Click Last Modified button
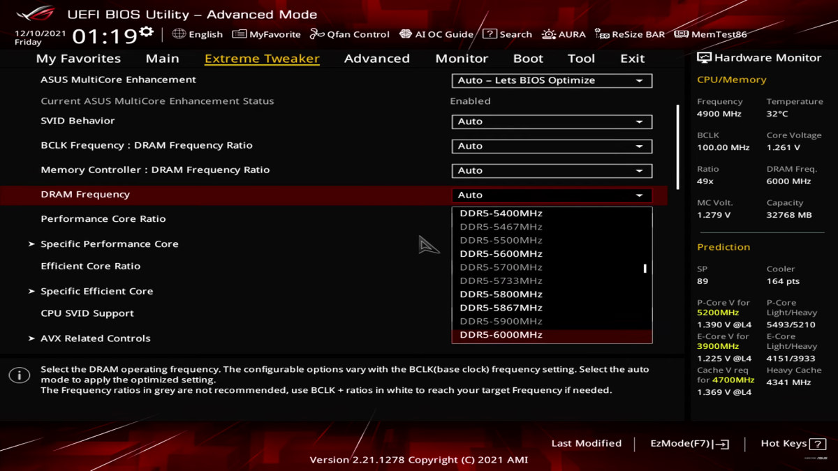Screen dimensions: 838x471 pos(587,443)
